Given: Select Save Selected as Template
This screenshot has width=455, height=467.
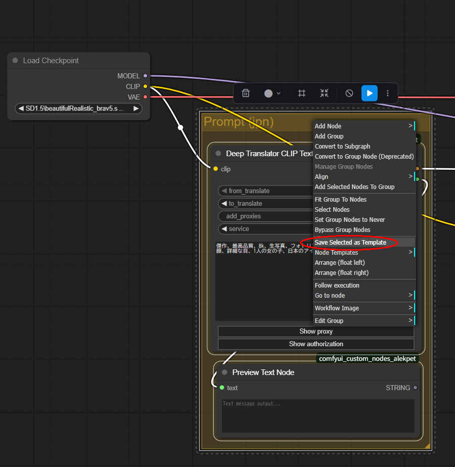Looking at the screenshot, I should [x=350, y=243].
